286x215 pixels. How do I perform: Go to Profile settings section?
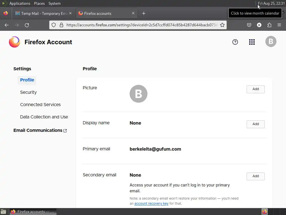click(x=27, y=80)
